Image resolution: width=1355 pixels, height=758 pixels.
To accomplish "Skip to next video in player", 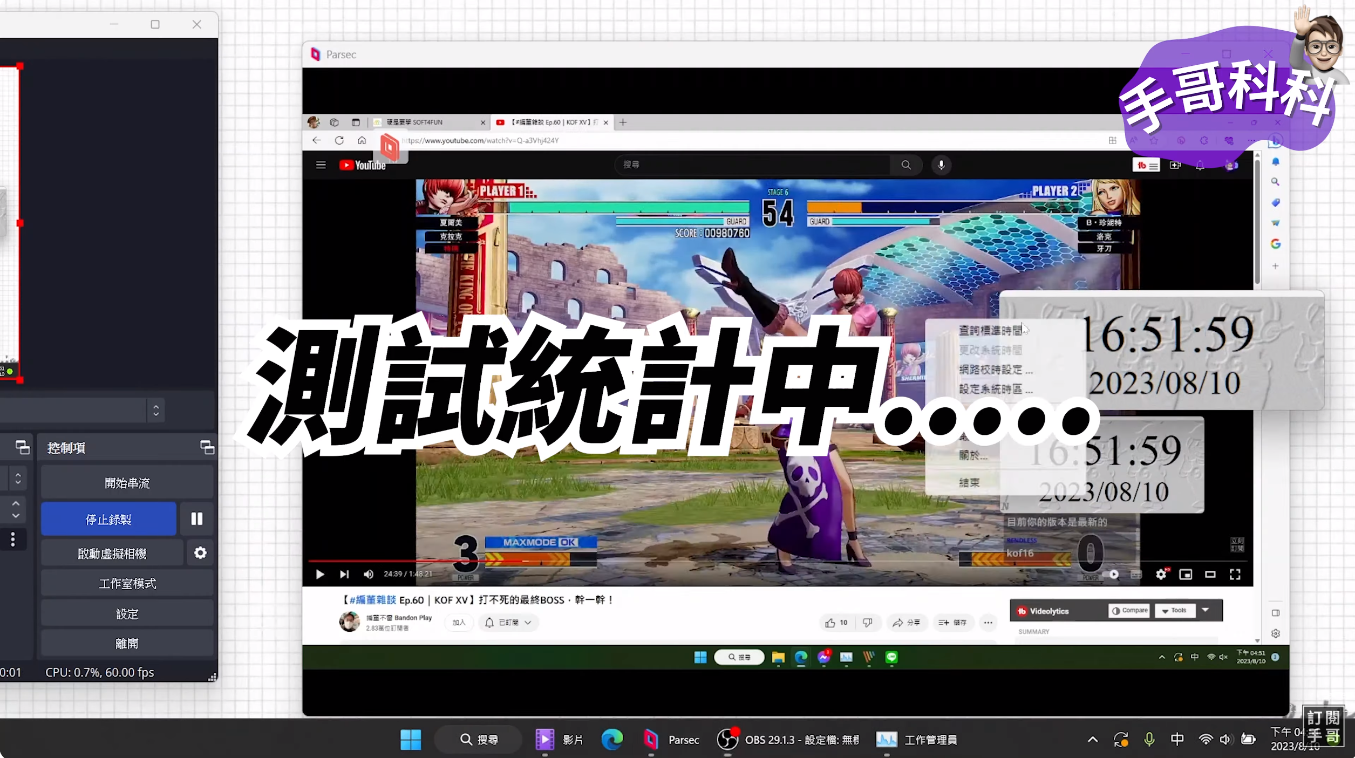I will click(x=344, y=574).
